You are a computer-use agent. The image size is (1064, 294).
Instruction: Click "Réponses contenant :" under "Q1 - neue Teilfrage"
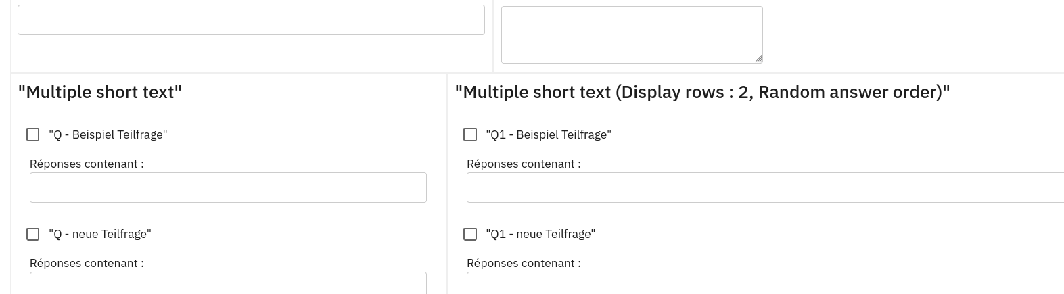[x=524, y=263]
